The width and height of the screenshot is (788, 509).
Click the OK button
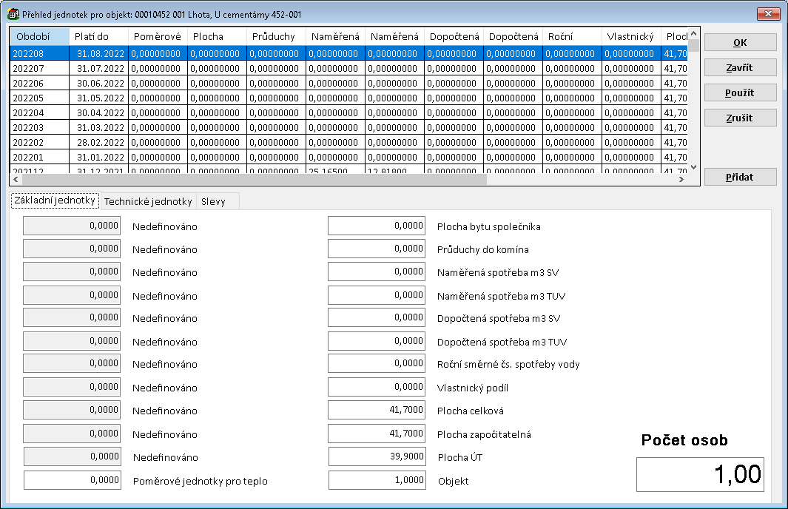tap(740, 42)
